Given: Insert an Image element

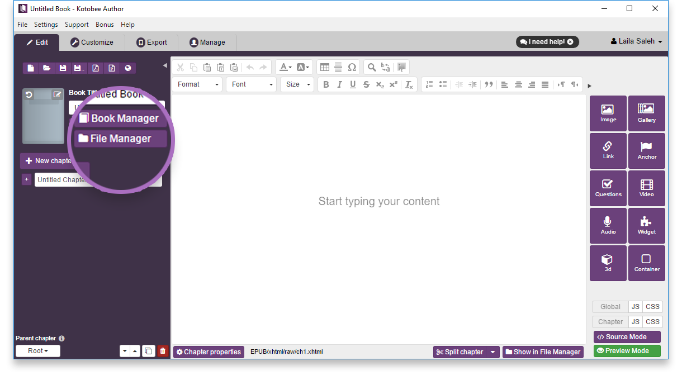Looking at the screenshot, I should click(x=608, y=113).
